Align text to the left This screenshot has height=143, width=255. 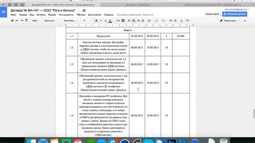129,21
